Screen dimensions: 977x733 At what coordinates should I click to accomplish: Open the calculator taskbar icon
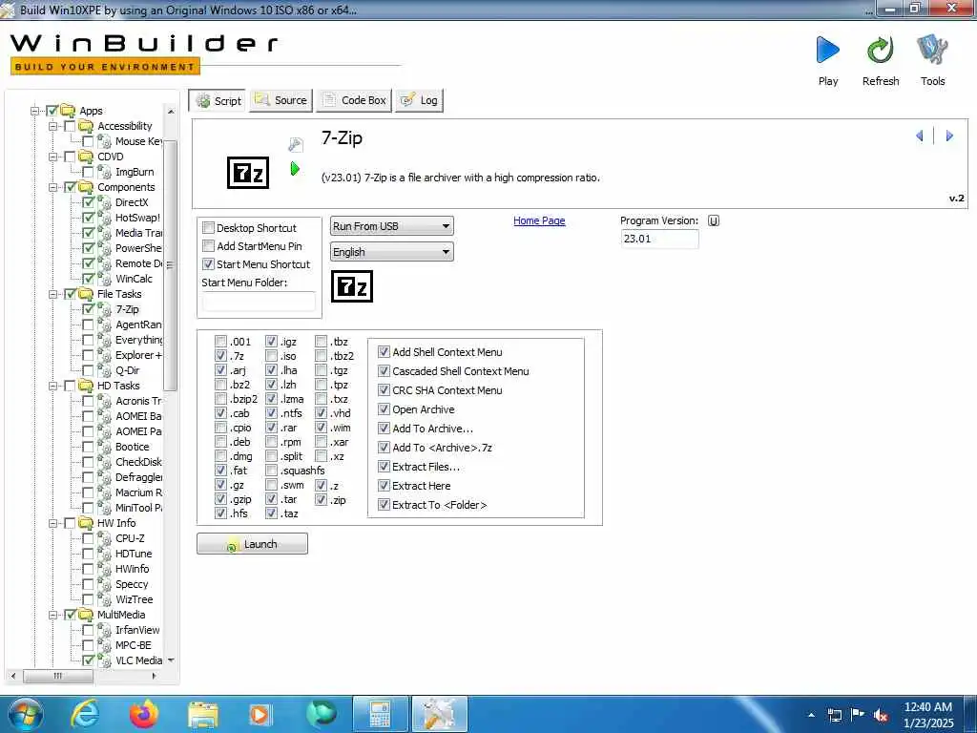[x=380, y=714]
